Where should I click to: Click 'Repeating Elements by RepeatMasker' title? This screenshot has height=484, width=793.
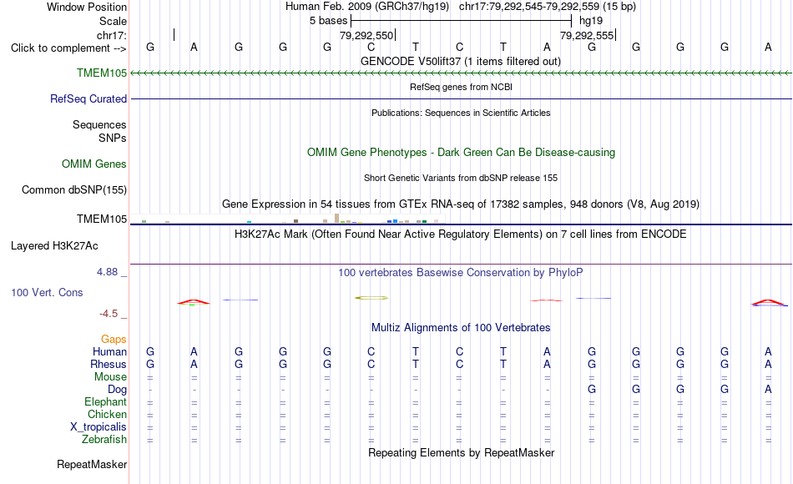coord(461,452)
